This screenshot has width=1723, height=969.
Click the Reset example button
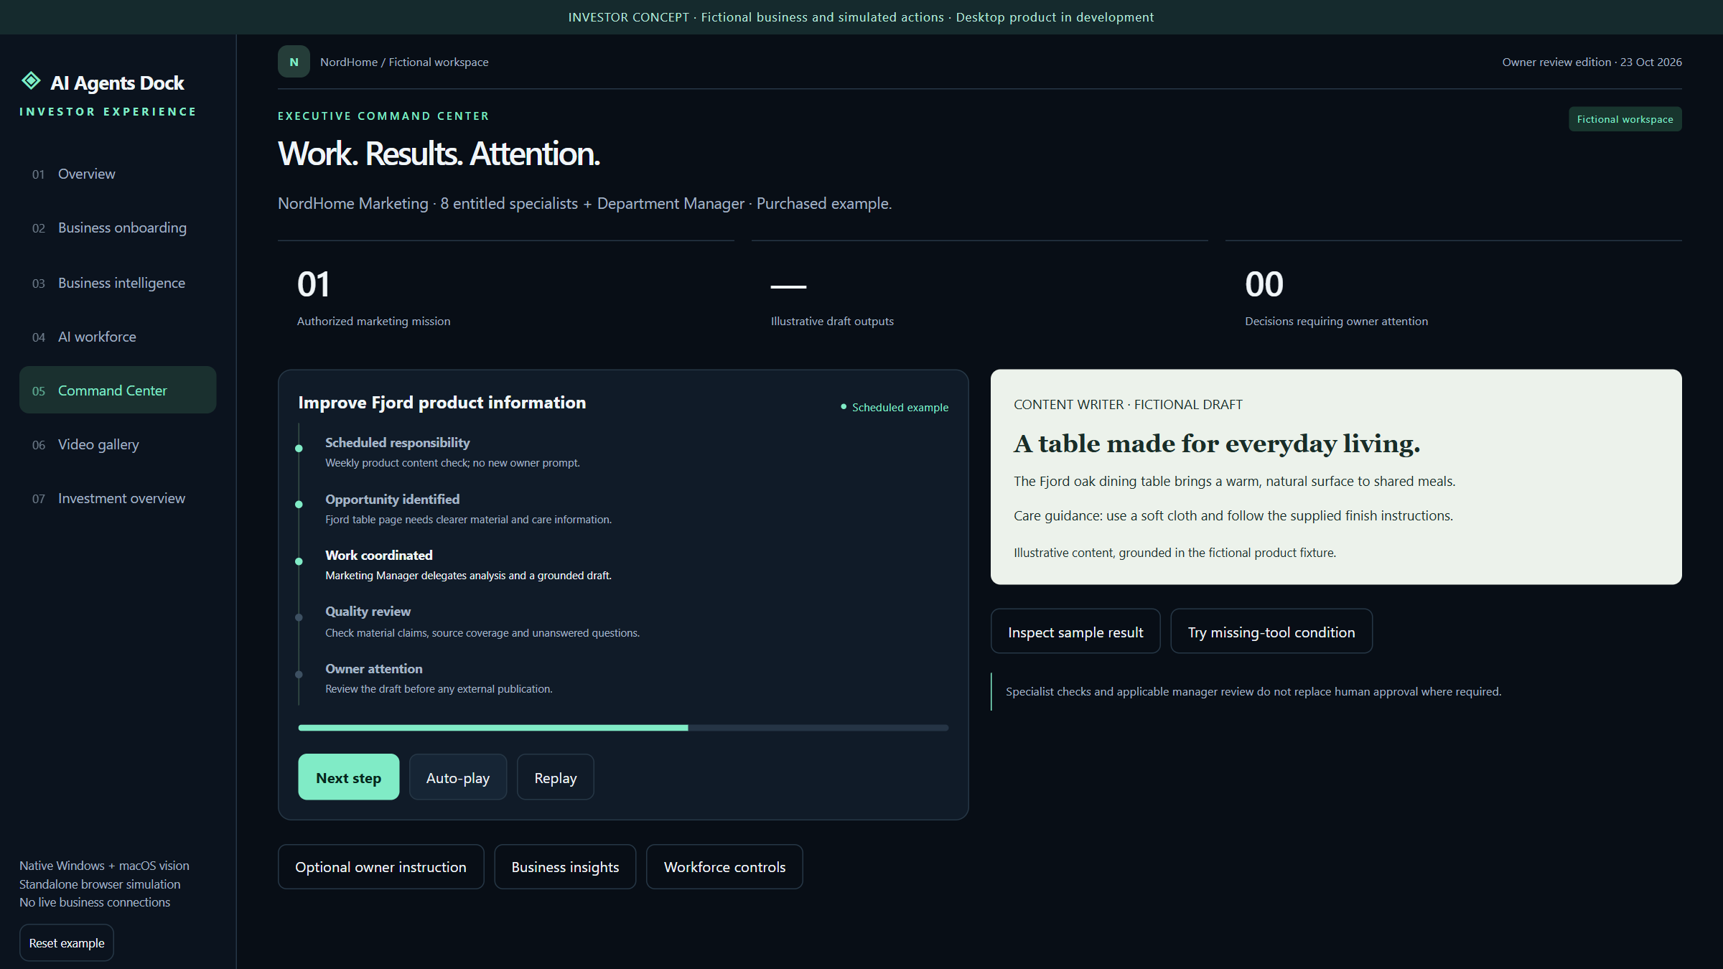tap(67, 942)
